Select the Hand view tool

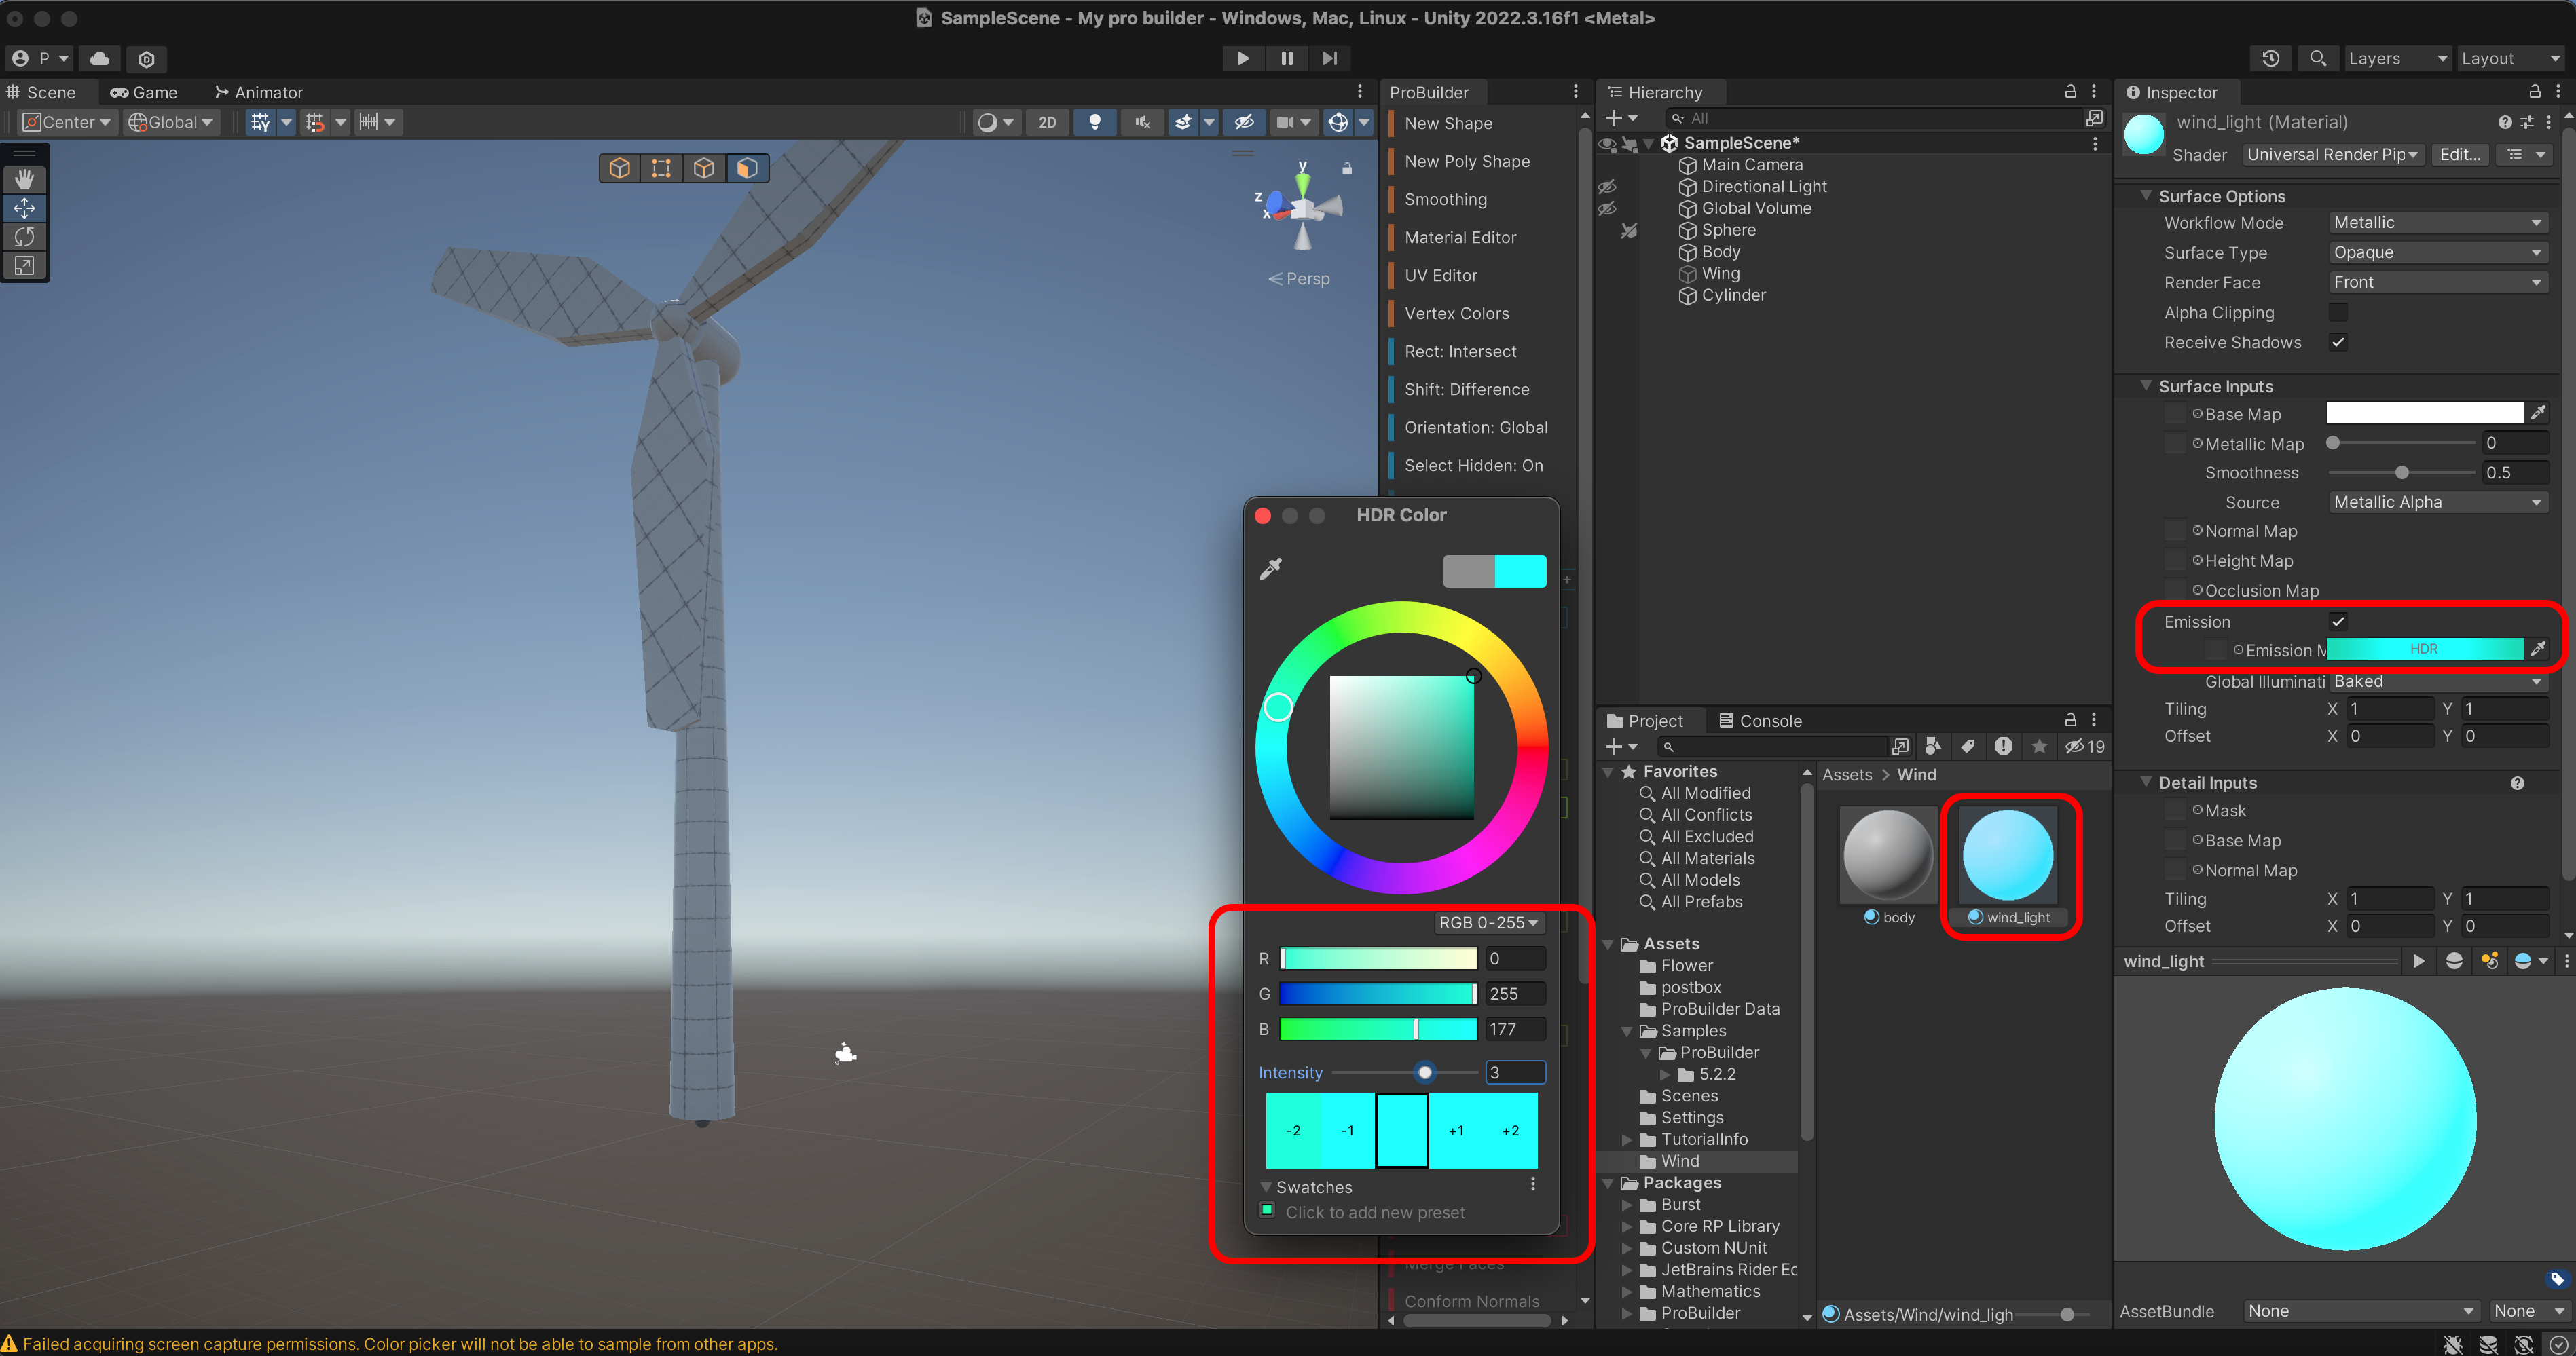coord(24,179)
